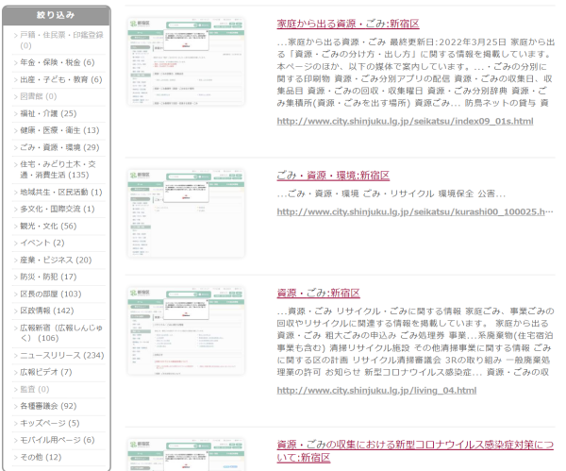Image resolution: width=566 pixels, height=471 pixels.
Task: Filter by キッズページ (5)
Action: (50, 423)
